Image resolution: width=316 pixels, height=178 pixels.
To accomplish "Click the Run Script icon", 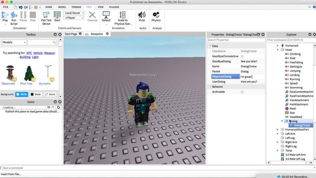I will point(14,15).
